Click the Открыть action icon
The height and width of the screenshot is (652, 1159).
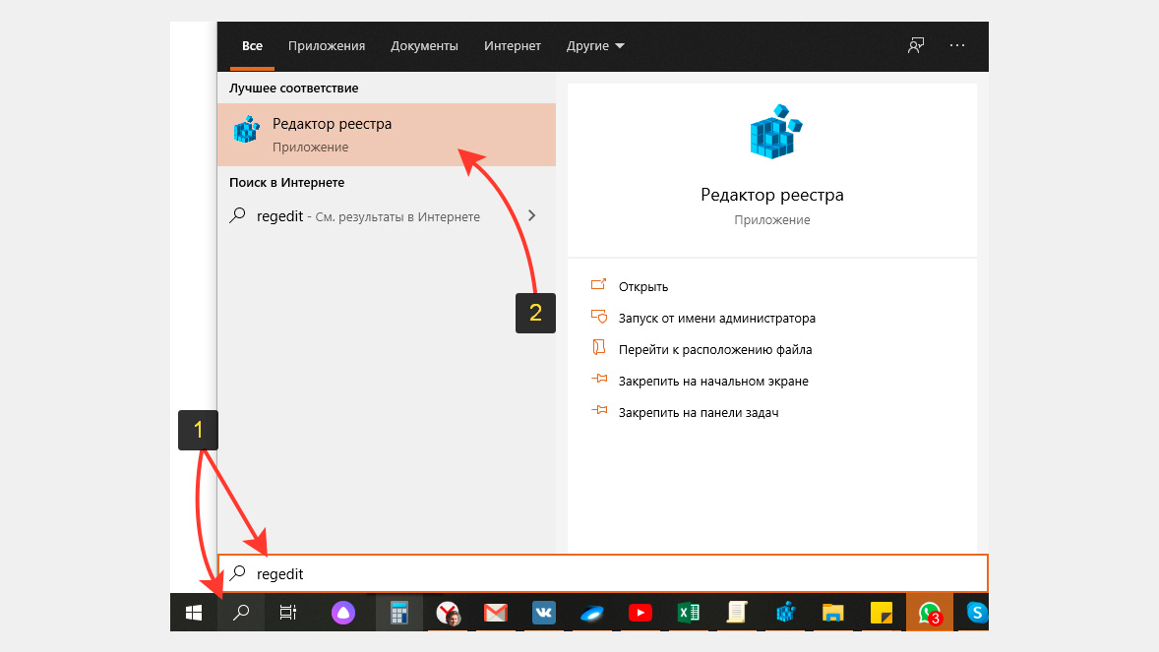tap(599, 285)
